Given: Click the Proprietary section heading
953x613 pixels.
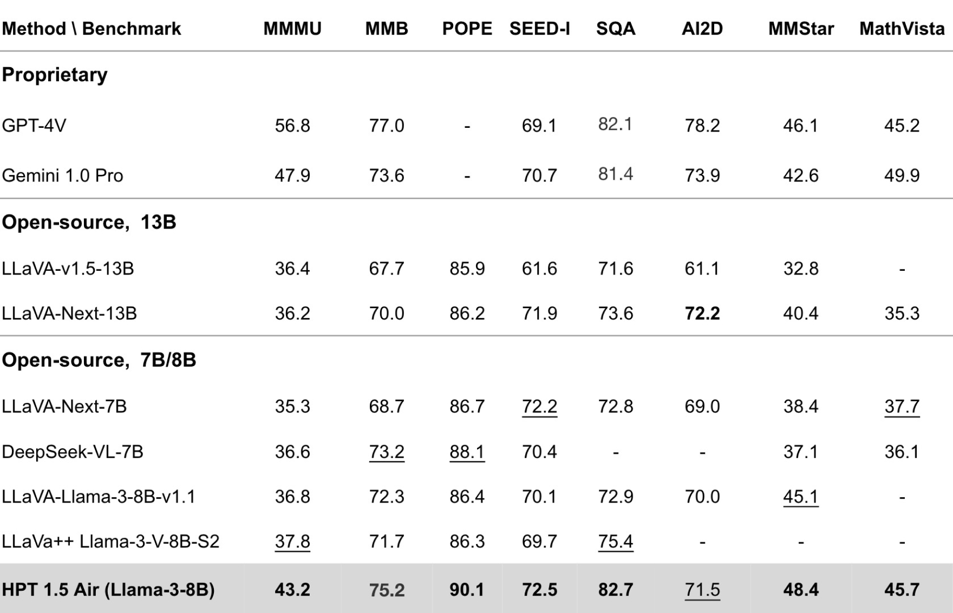Looking at the screenshot, I should (x=55, y=75).
